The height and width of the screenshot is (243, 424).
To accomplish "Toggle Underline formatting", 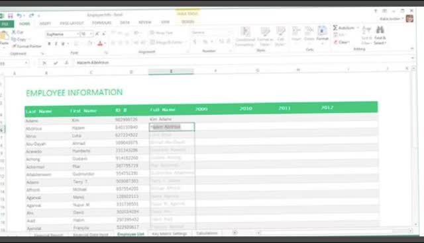I will click(63, 44).
